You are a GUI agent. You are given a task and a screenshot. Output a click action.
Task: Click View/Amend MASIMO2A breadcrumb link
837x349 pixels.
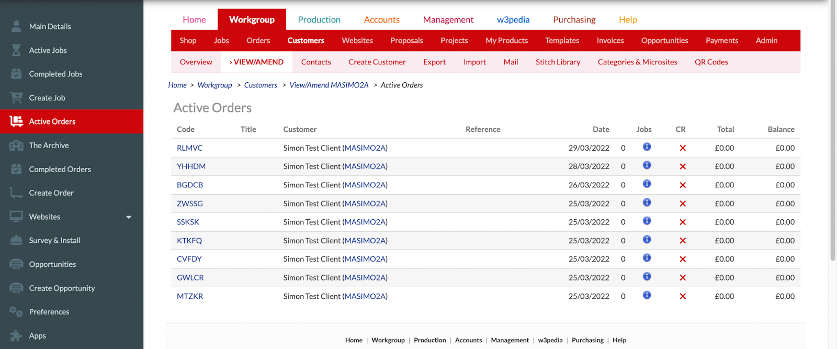click(329, 85)
